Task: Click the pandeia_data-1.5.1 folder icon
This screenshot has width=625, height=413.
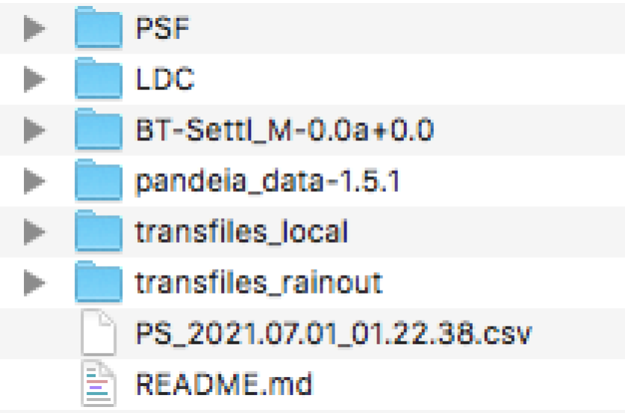Action: [x=98, y=180]
